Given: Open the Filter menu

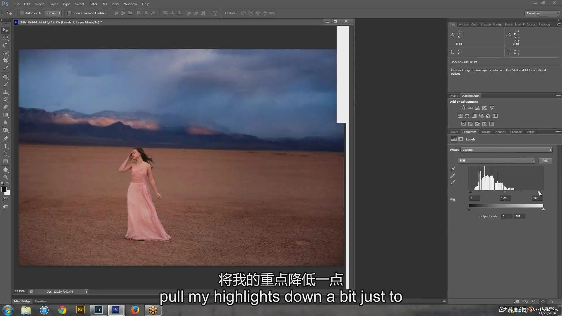Looking at the screenshot, I should pyautogui.click(x=93, y=4).
